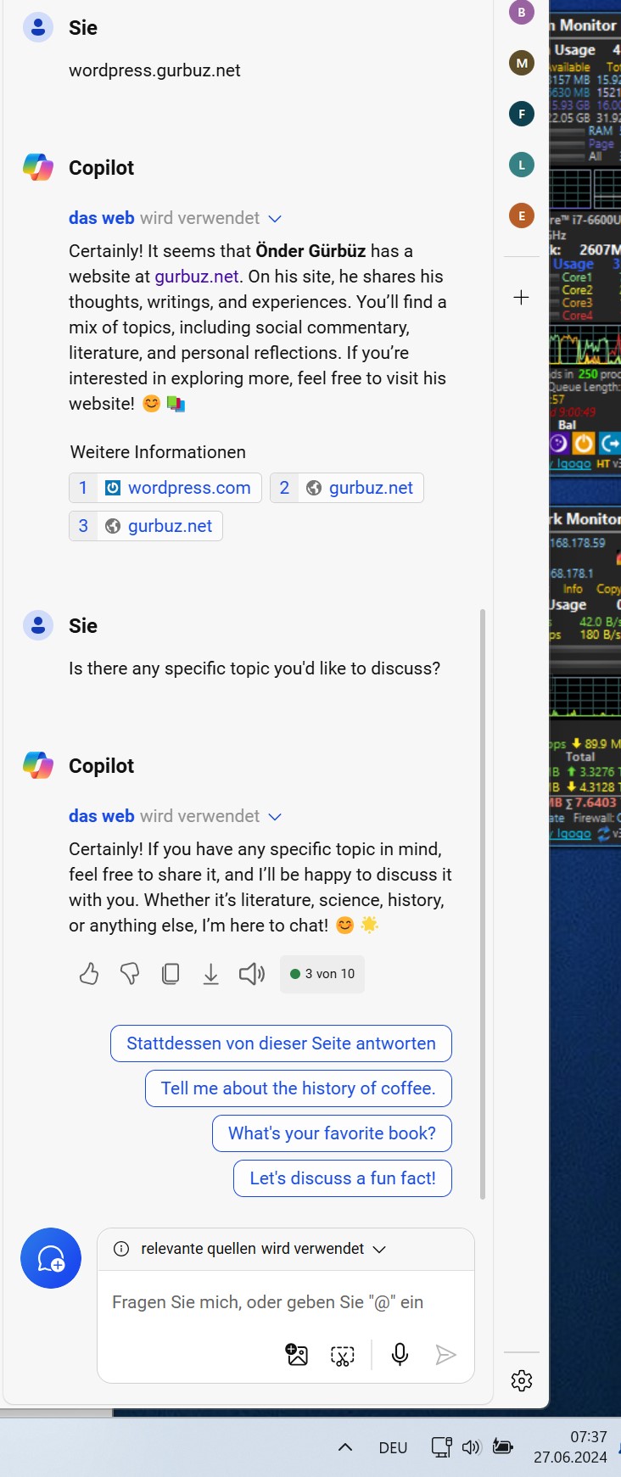Add a sidebar app with the plus icon
This screenshot has height=1477, width=621.
click(522, 297)
